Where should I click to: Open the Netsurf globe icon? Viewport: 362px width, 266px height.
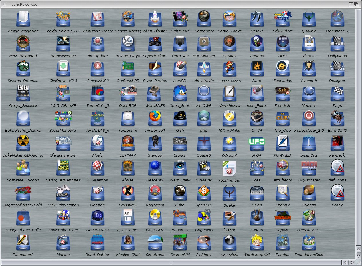point(309,94)
